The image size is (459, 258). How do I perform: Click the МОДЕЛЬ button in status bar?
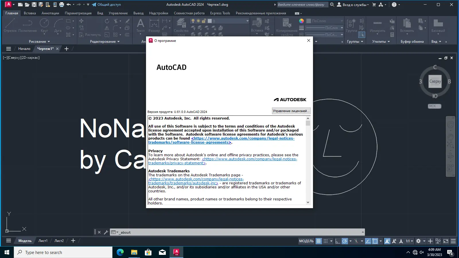point(306,241)
